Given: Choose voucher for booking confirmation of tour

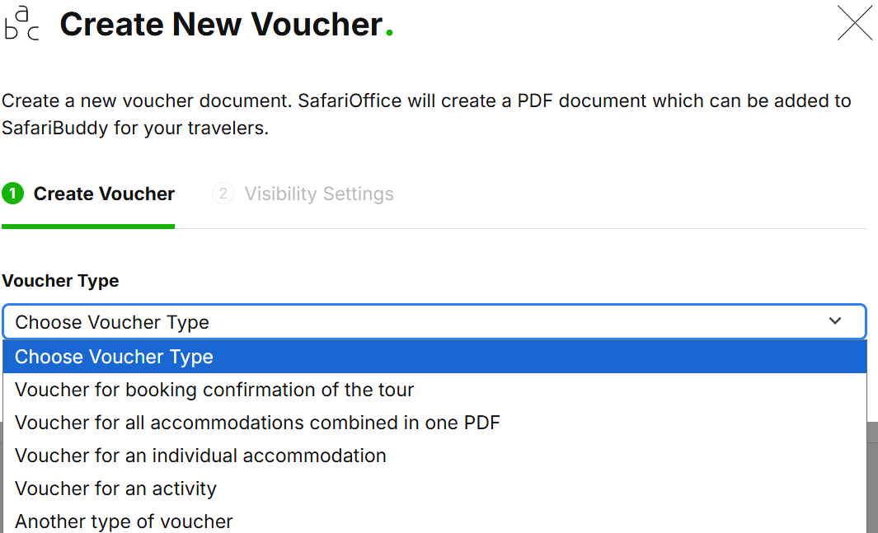Looking at the screenshot, I should tap(214, 390).
